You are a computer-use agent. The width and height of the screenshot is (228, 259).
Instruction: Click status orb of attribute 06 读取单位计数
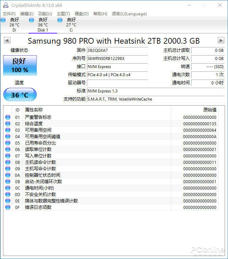tap(8, 149)
